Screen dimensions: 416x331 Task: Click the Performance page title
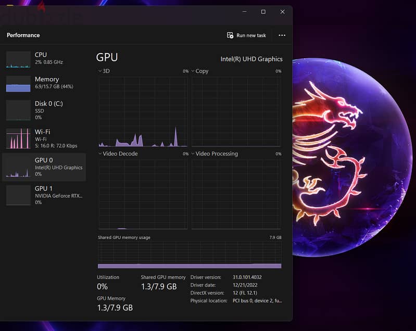pyautogui.click(x=23, y=35)
